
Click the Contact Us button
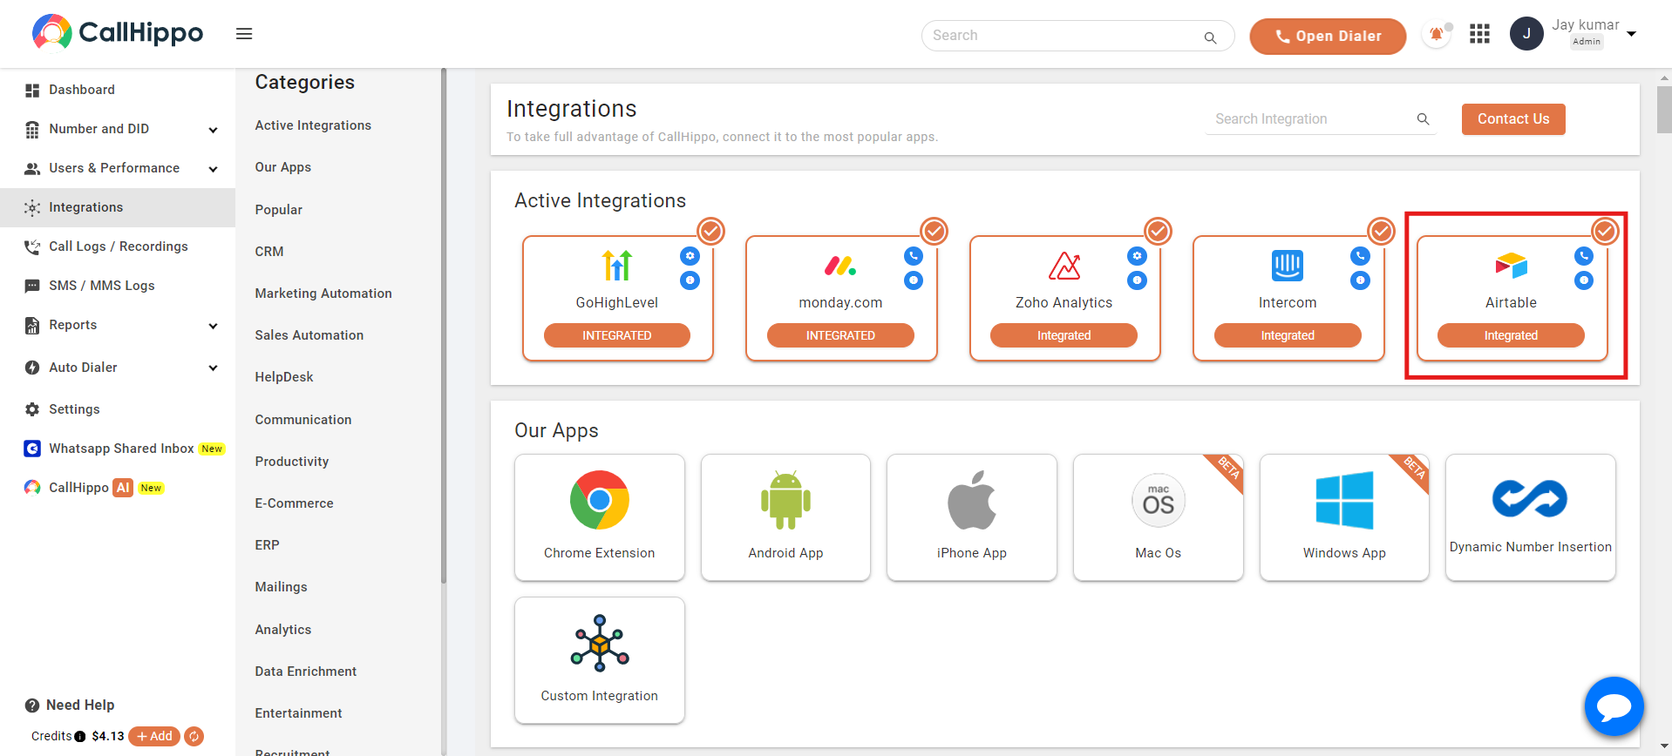coord(1513,119)
